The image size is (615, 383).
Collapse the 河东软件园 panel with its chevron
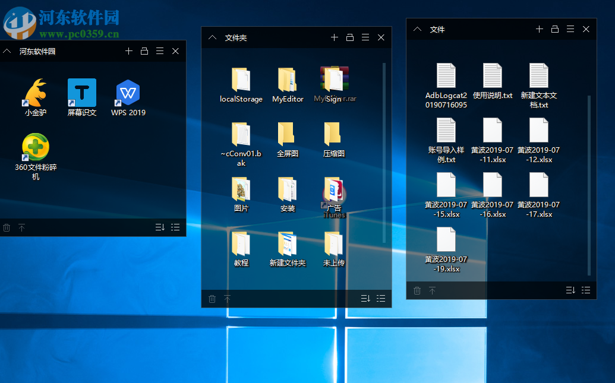(x=7, y=51)
